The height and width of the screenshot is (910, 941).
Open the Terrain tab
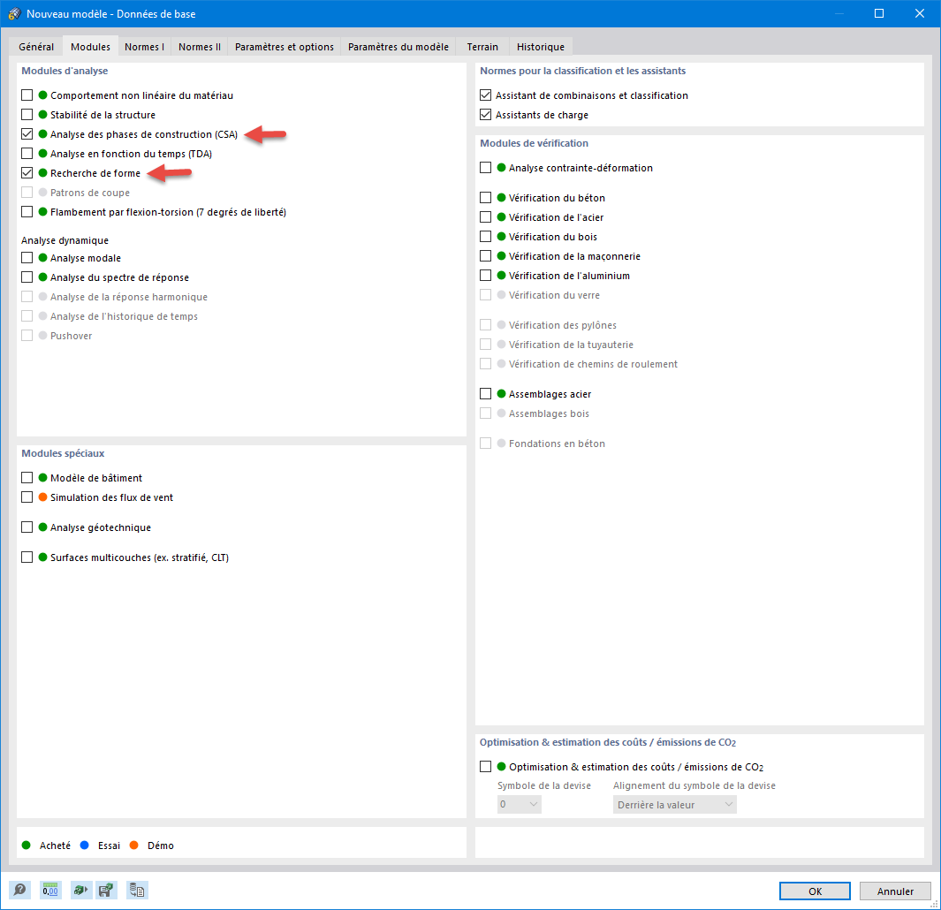pyautogui.click(x=482, y=47)
